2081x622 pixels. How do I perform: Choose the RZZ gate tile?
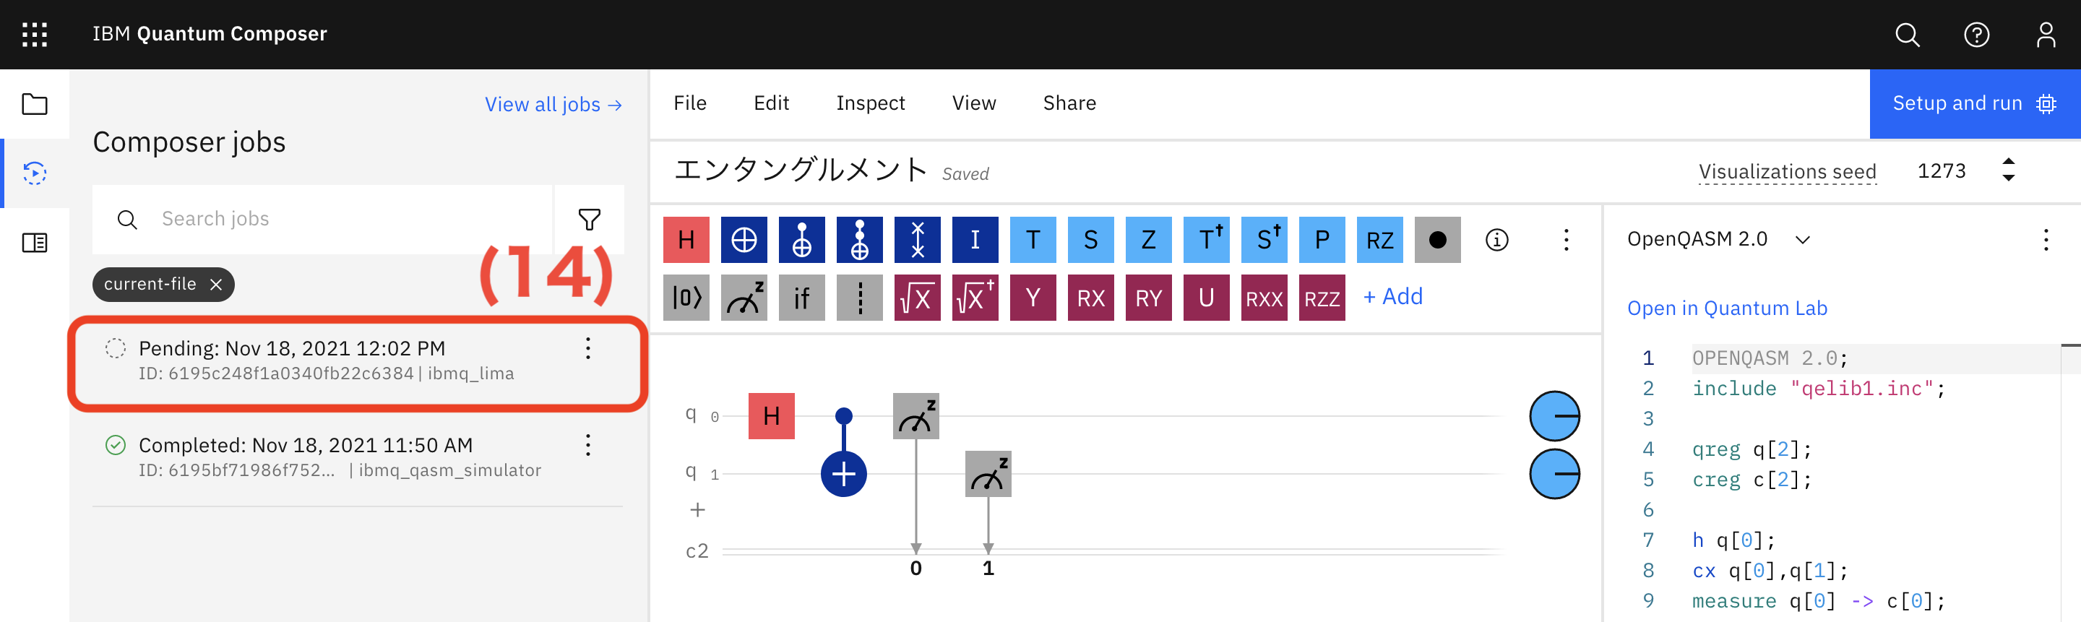[1322, 297]
